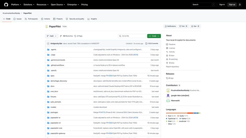The width and height of the screenshot is (246, 138).
Task: Open Manmeeth contributor avatar
Action: click(x=168, y=101)
